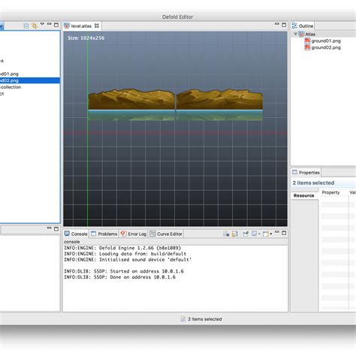The image size is (356, 356).
Task: Open the display selected console dropdown arrow
Action: click(259, 234)
